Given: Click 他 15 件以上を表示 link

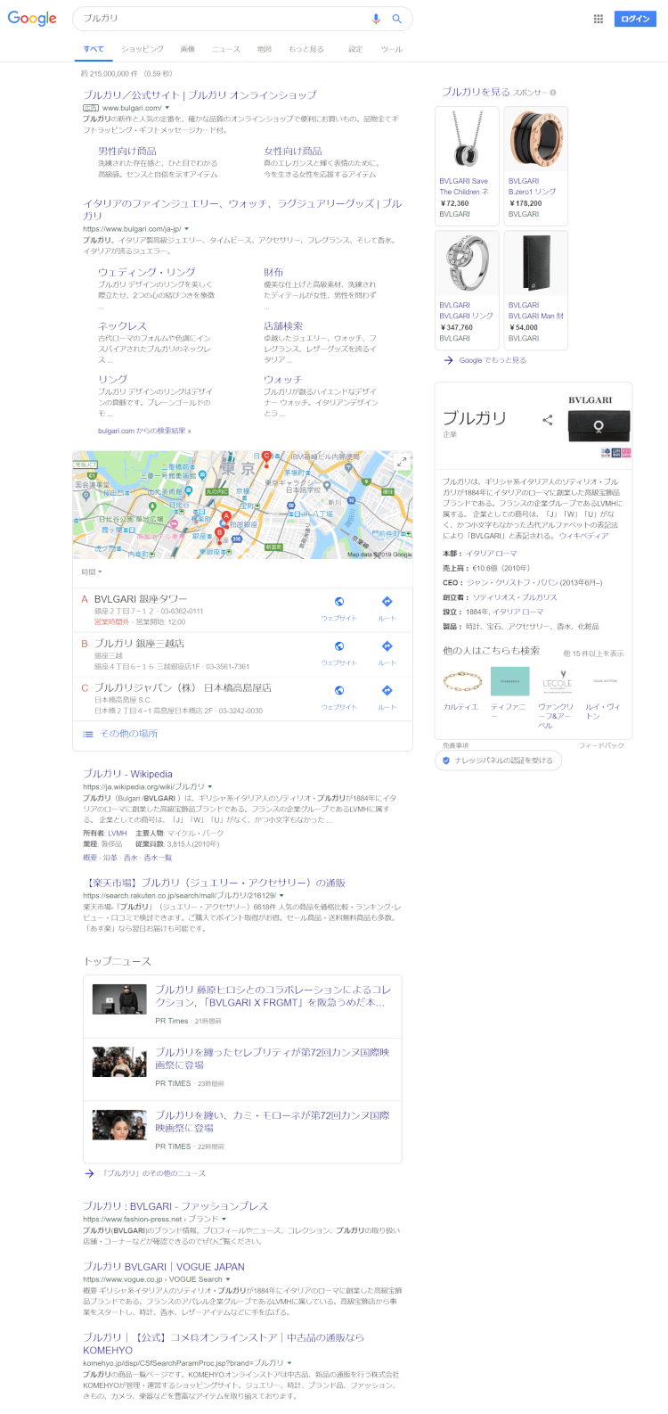Looking at the screenshot, I should (594, 654).
